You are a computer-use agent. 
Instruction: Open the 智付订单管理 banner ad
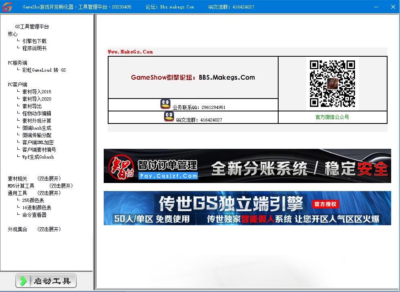(247, 166)
